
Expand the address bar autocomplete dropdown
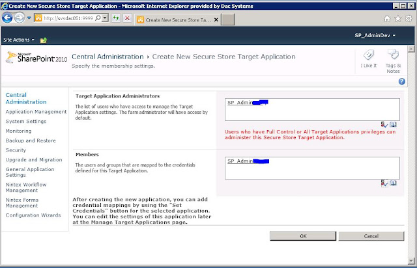[106, 18]
